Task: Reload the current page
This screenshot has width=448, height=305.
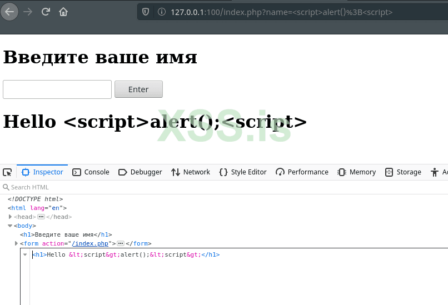Action: pyautogui.click(x=46, y=12)
